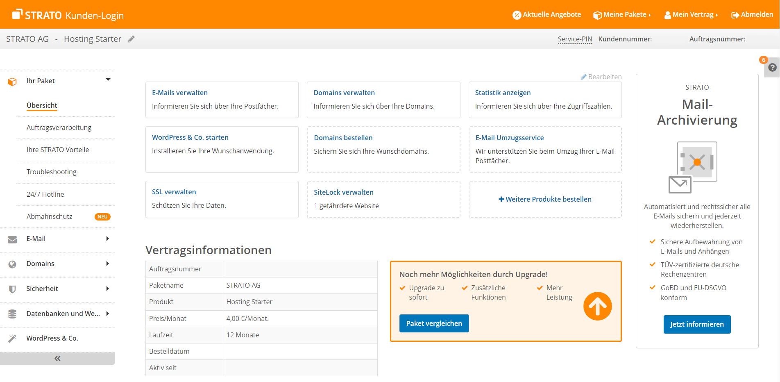Open Aktuelle Angebote in the header

click(552, 14)
